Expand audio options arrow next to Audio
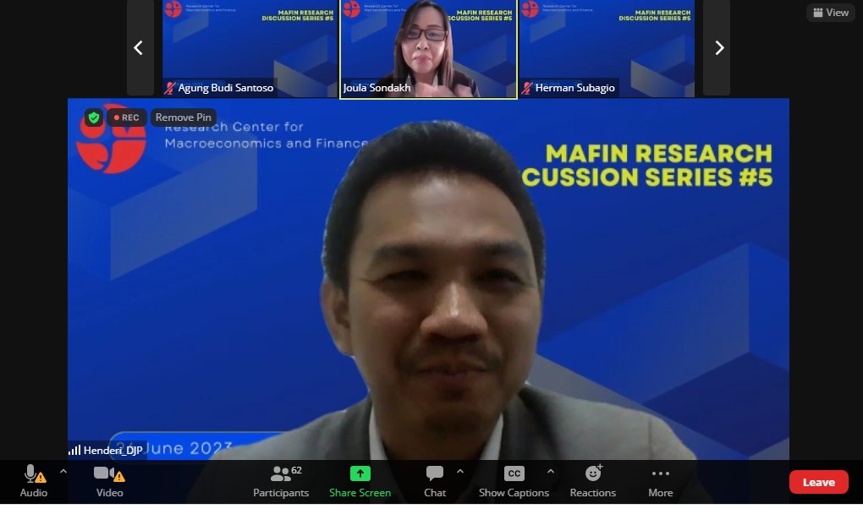 click(63, 471)
